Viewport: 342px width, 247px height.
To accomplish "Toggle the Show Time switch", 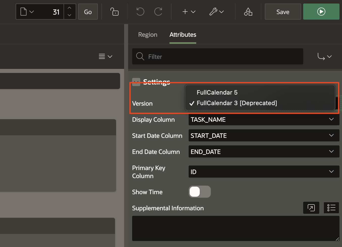I will (199, 192).
